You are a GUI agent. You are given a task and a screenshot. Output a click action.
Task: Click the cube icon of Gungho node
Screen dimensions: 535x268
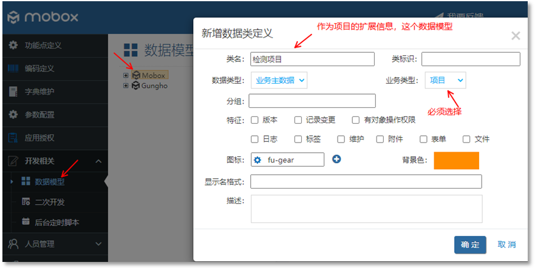tap(135, 85)
